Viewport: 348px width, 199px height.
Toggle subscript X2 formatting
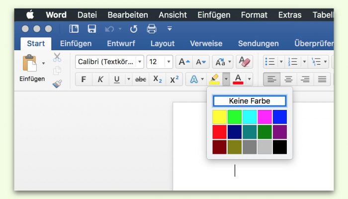158,79
